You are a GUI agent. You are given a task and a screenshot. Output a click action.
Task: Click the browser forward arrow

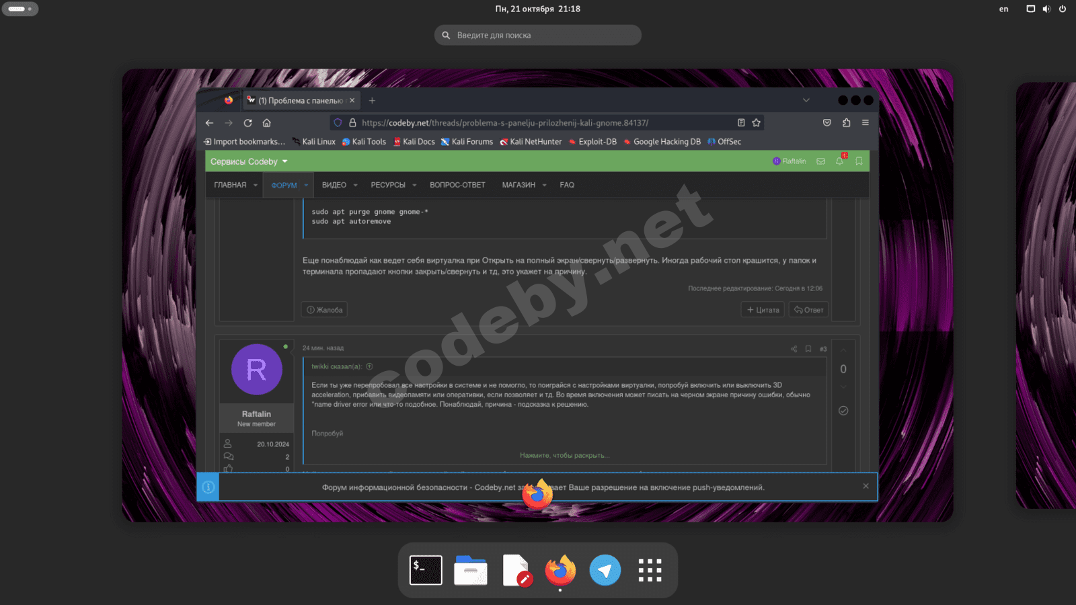coord(229,123)
